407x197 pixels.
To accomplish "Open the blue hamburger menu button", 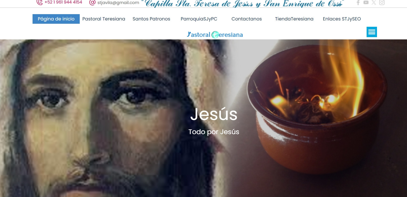I will (x=372, y=32).
